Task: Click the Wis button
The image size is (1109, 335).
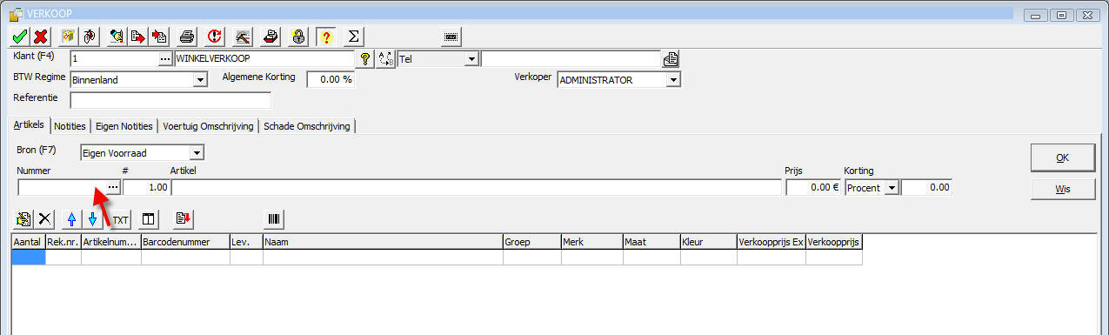Action: coord(1062,188)
